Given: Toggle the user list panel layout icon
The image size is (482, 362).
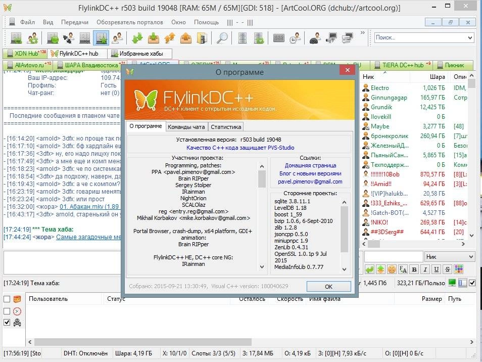Looking at the screenshot, I should (x=462, y=283).
